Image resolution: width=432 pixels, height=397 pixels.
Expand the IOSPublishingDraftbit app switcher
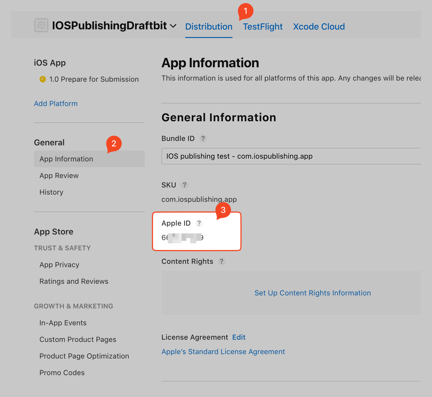(x=173, y=26)
